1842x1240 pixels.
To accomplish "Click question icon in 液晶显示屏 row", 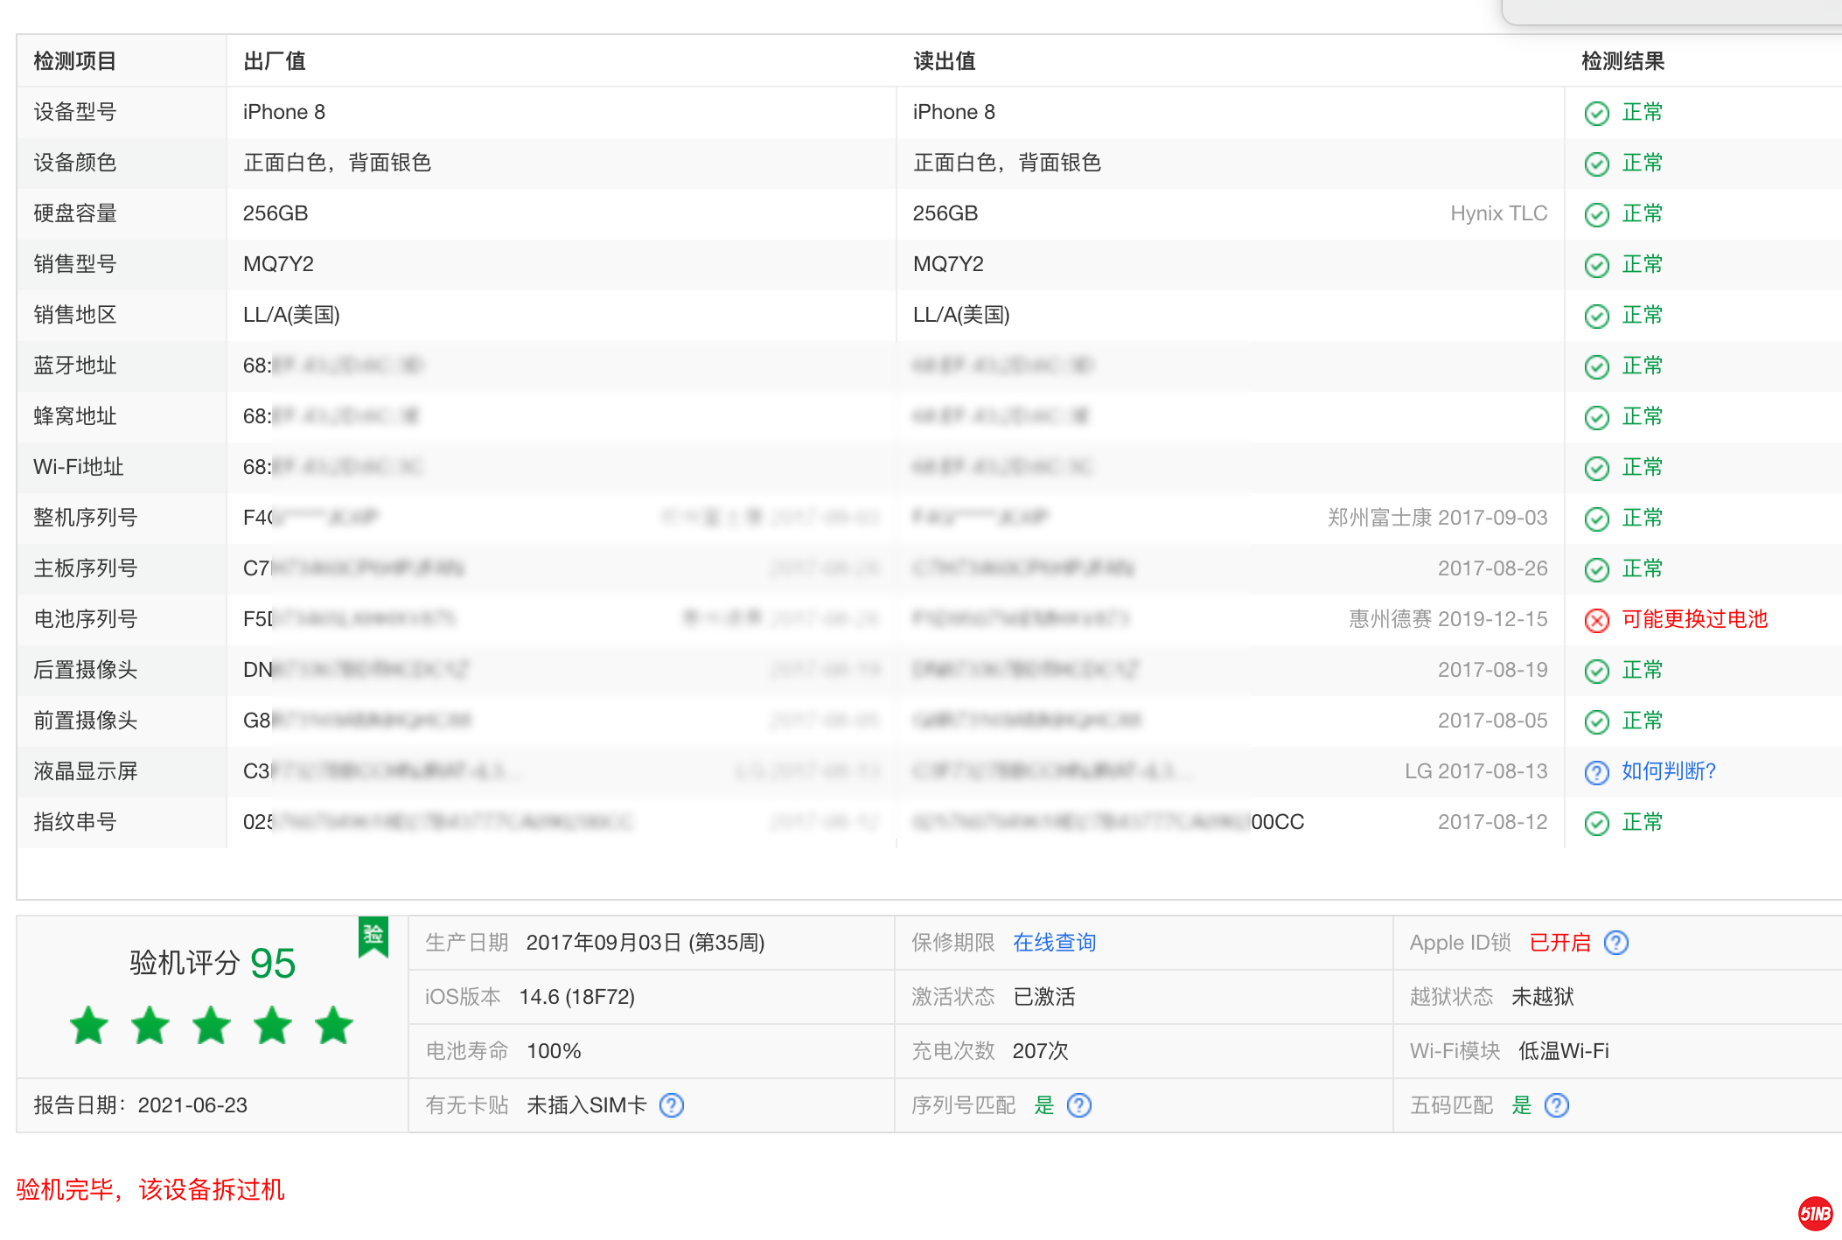I will pos(1596,772).
